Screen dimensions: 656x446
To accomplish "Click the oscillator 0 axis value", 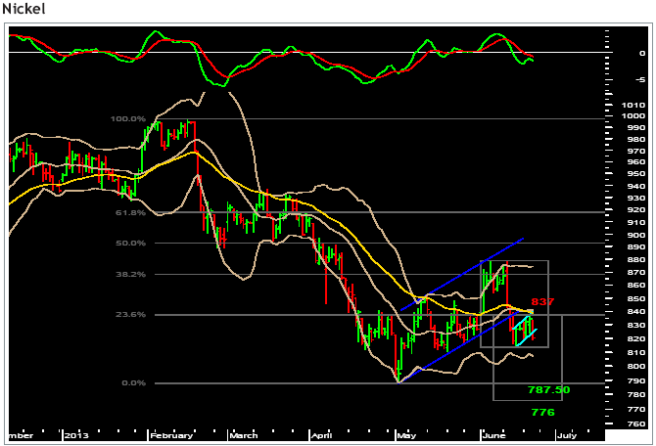I will coord(642,53).
